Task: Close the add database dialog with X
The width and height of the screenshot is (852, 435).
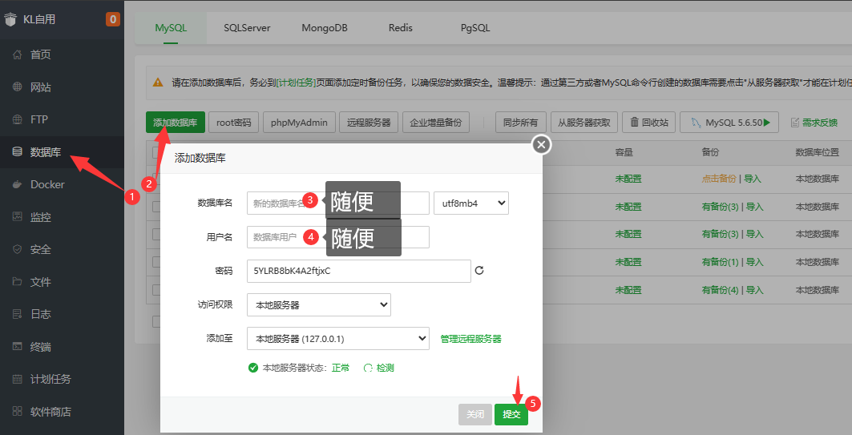Action: [542, 144]
